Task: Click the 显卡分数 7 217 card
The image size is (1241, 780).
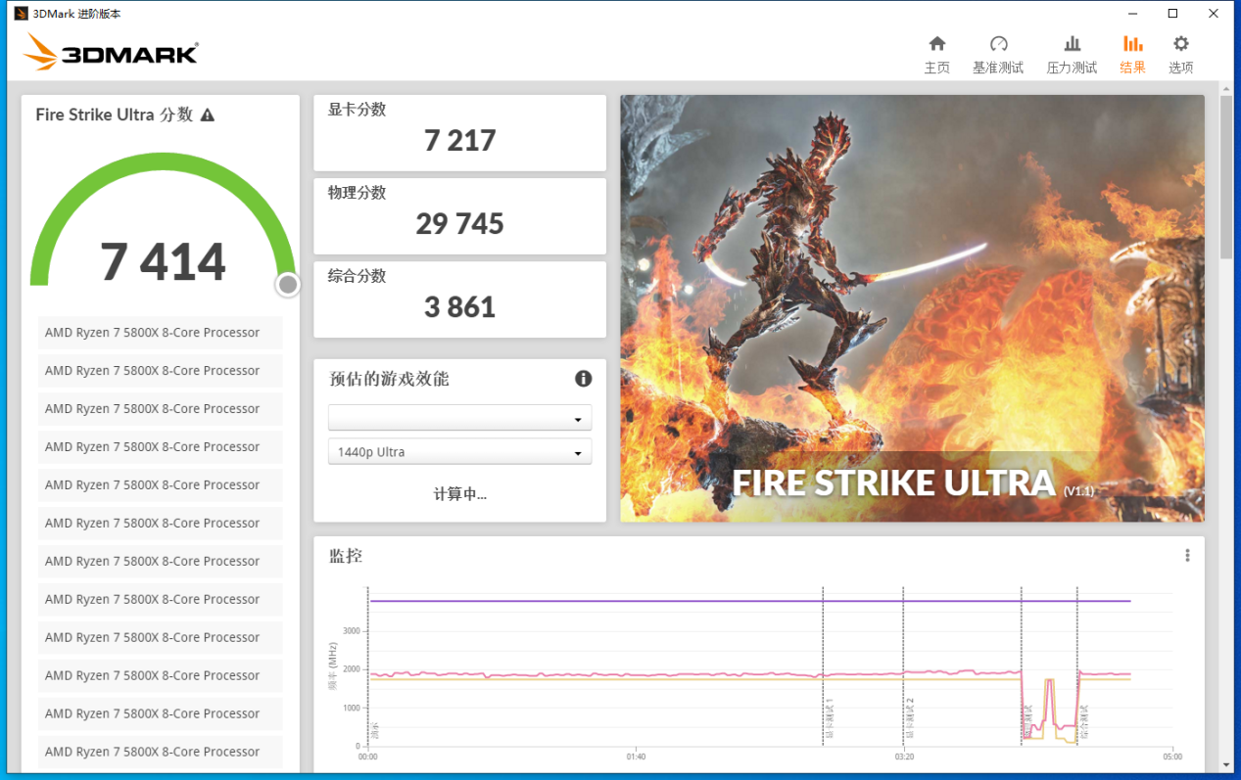Action: click(459, 132)
